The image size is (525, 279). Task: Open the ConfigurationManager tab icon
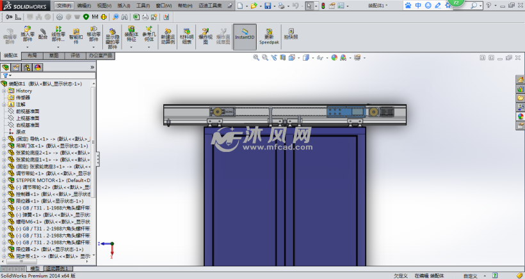click(x=27, y=68)
